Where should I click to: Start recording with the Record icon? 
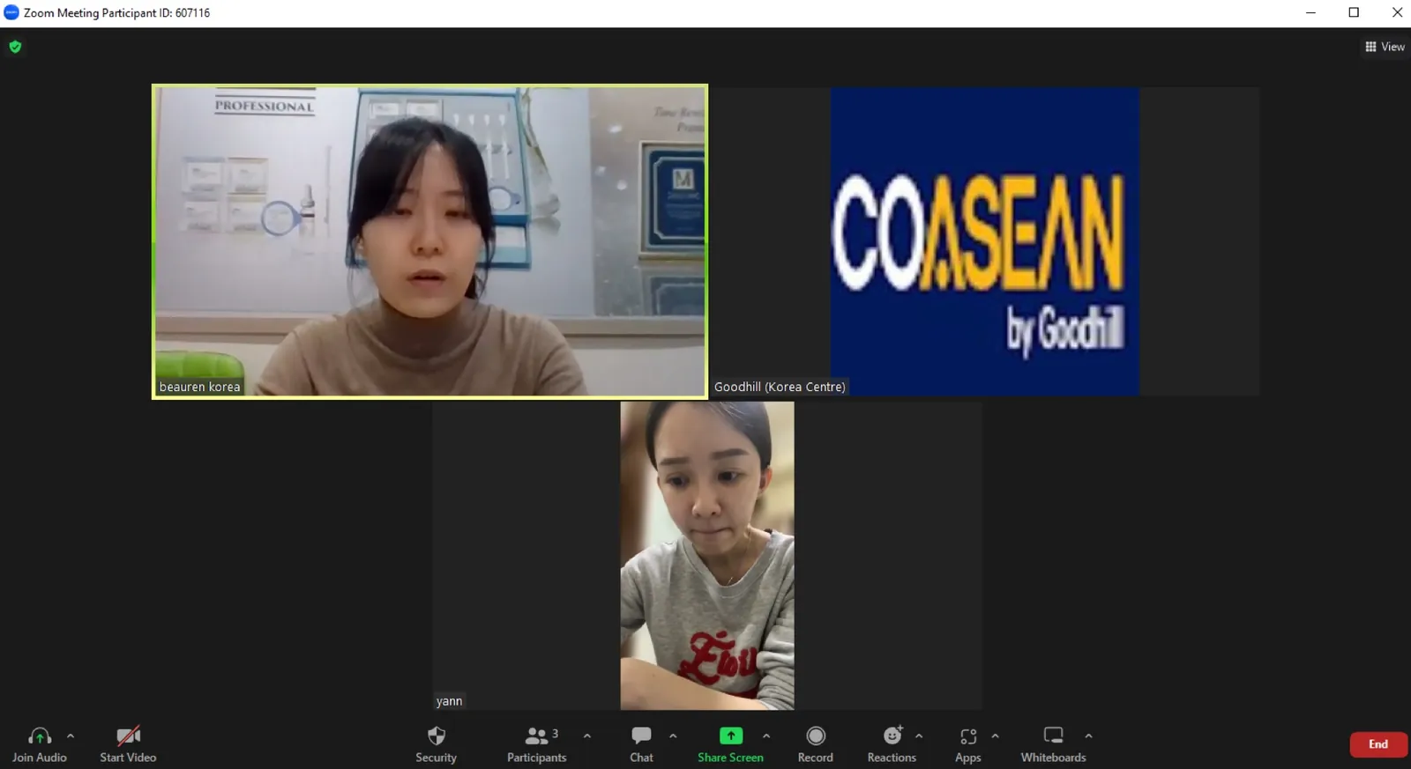pos(816,736)
